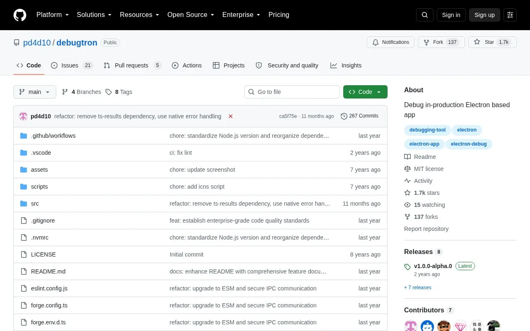Screen dimensions: 530x331
Task: Click the star icon in Star button
Action: [477, 42]
